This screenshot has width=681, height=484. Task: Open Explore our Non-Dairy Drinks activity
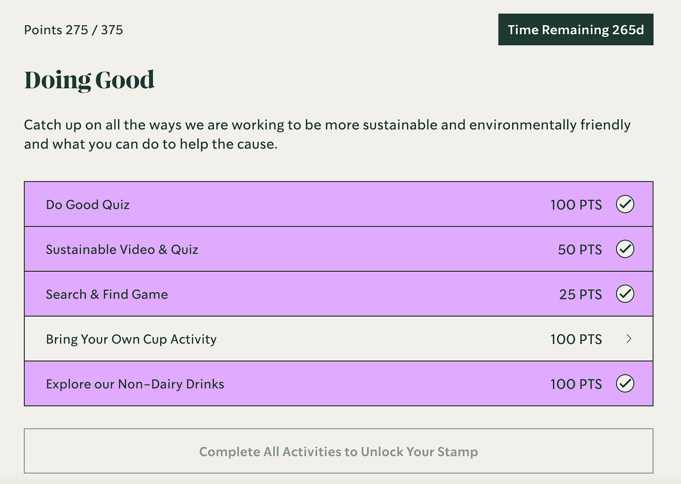pyautogui.click(x=339, y=384)
